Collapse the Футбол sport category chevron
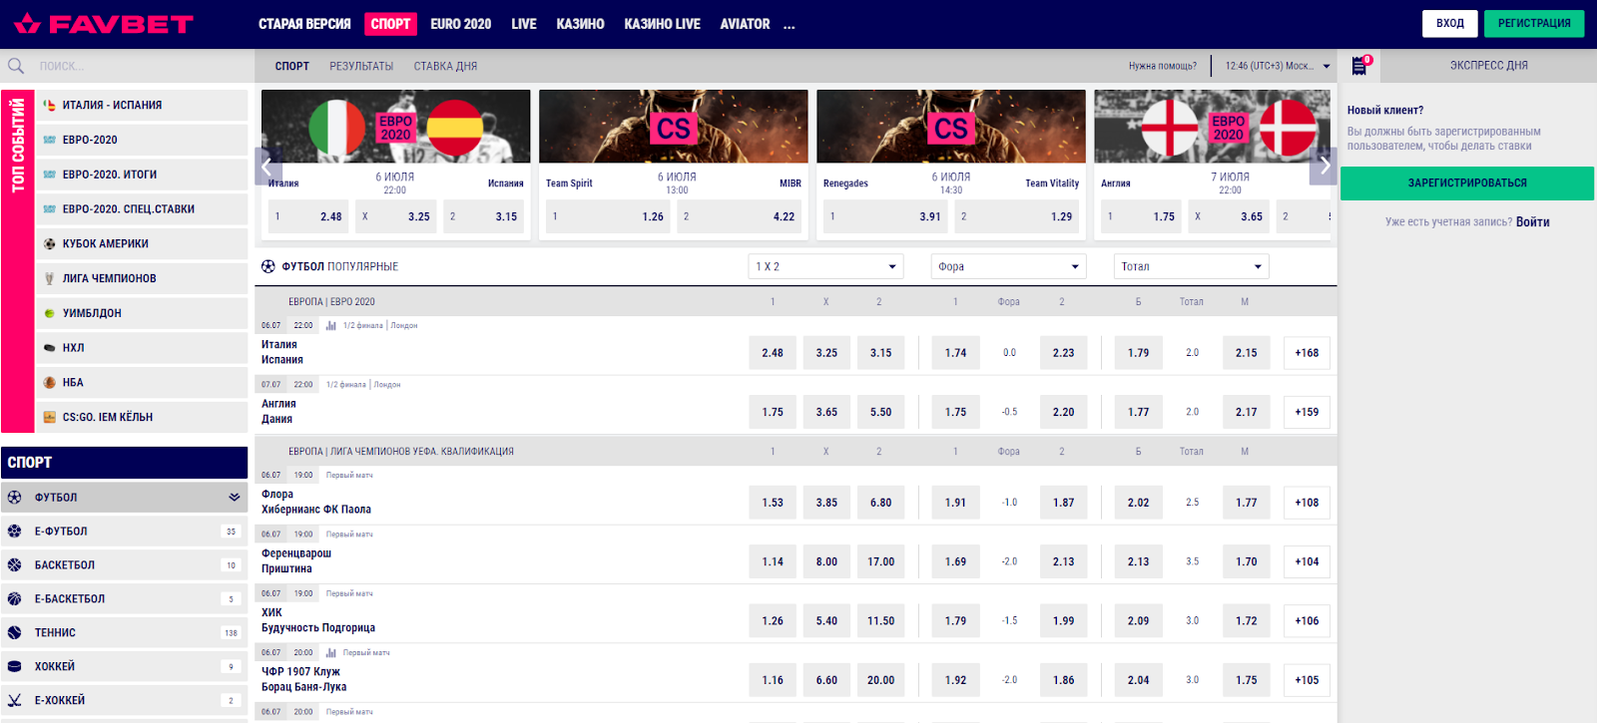 coord(235,497)
